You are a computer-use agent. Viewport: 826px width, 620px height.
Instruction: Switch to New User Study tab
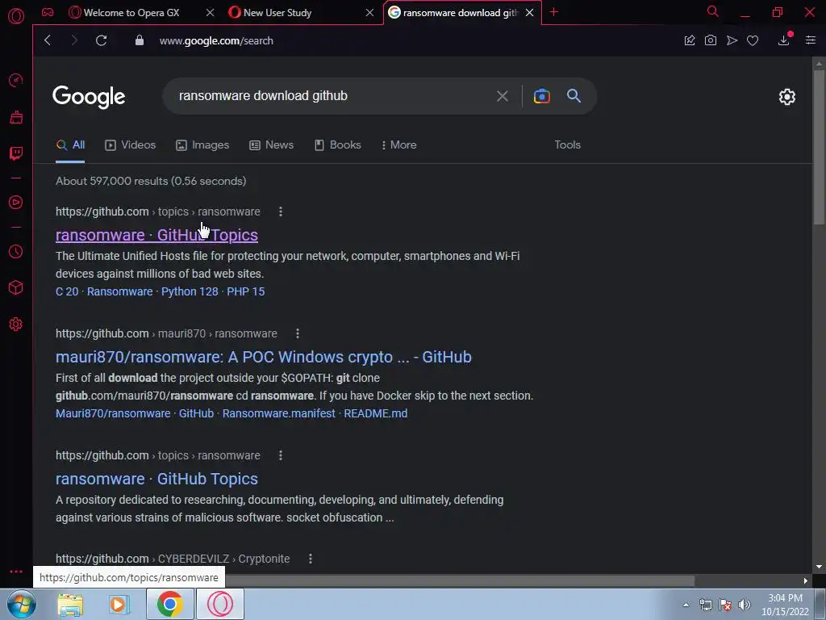tap(277, 13)
